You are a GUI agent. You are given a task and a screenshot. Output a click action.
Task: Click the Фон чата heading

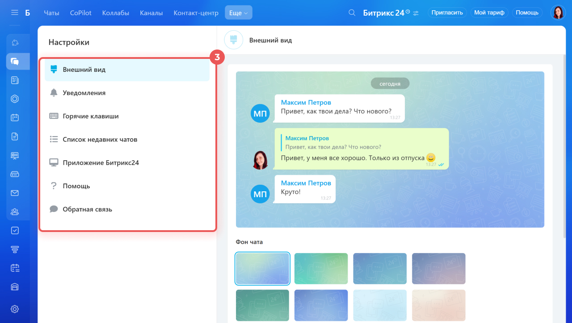pos(249,242)
